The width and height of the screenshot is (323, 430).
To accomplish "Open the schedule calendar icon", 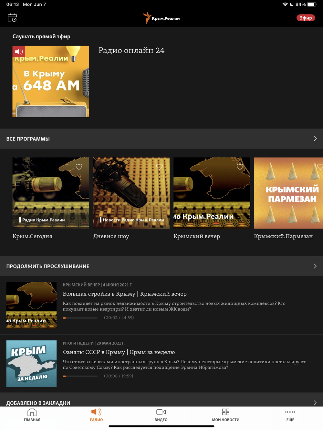I will pos(12,18).
